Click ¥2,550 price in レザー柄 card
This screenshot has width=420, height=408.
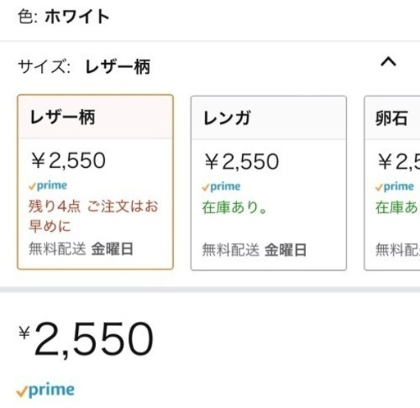[68, 161]
